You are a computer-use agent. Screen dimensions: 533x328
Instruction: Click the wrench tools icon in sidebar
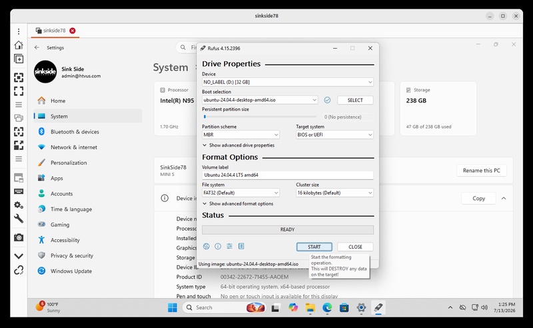tap(19, 219)
